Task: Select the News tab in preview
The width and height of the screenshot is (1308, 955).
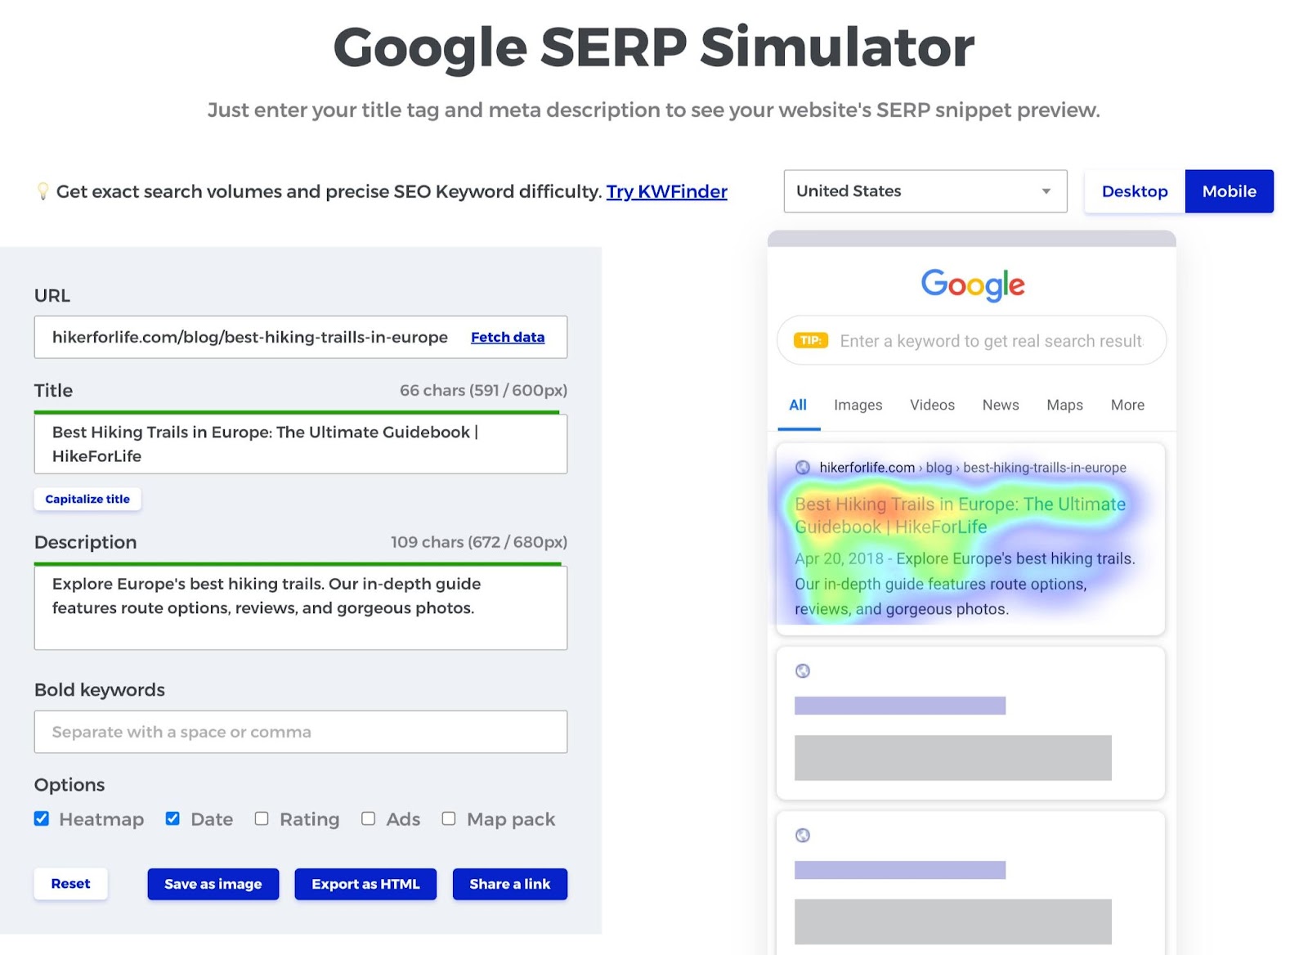Action: (x=1001, y=405)
